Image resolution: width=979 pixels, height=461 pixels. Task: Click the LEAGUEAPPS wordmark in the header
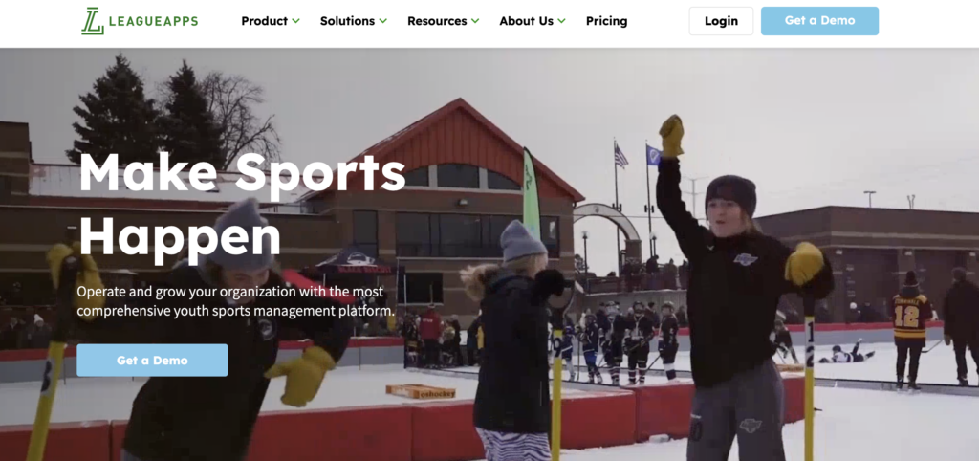click(153, 21)
